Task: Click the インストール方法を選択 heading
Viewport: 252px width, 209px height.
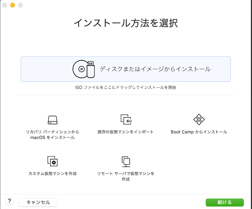Action: pos(126,23)
